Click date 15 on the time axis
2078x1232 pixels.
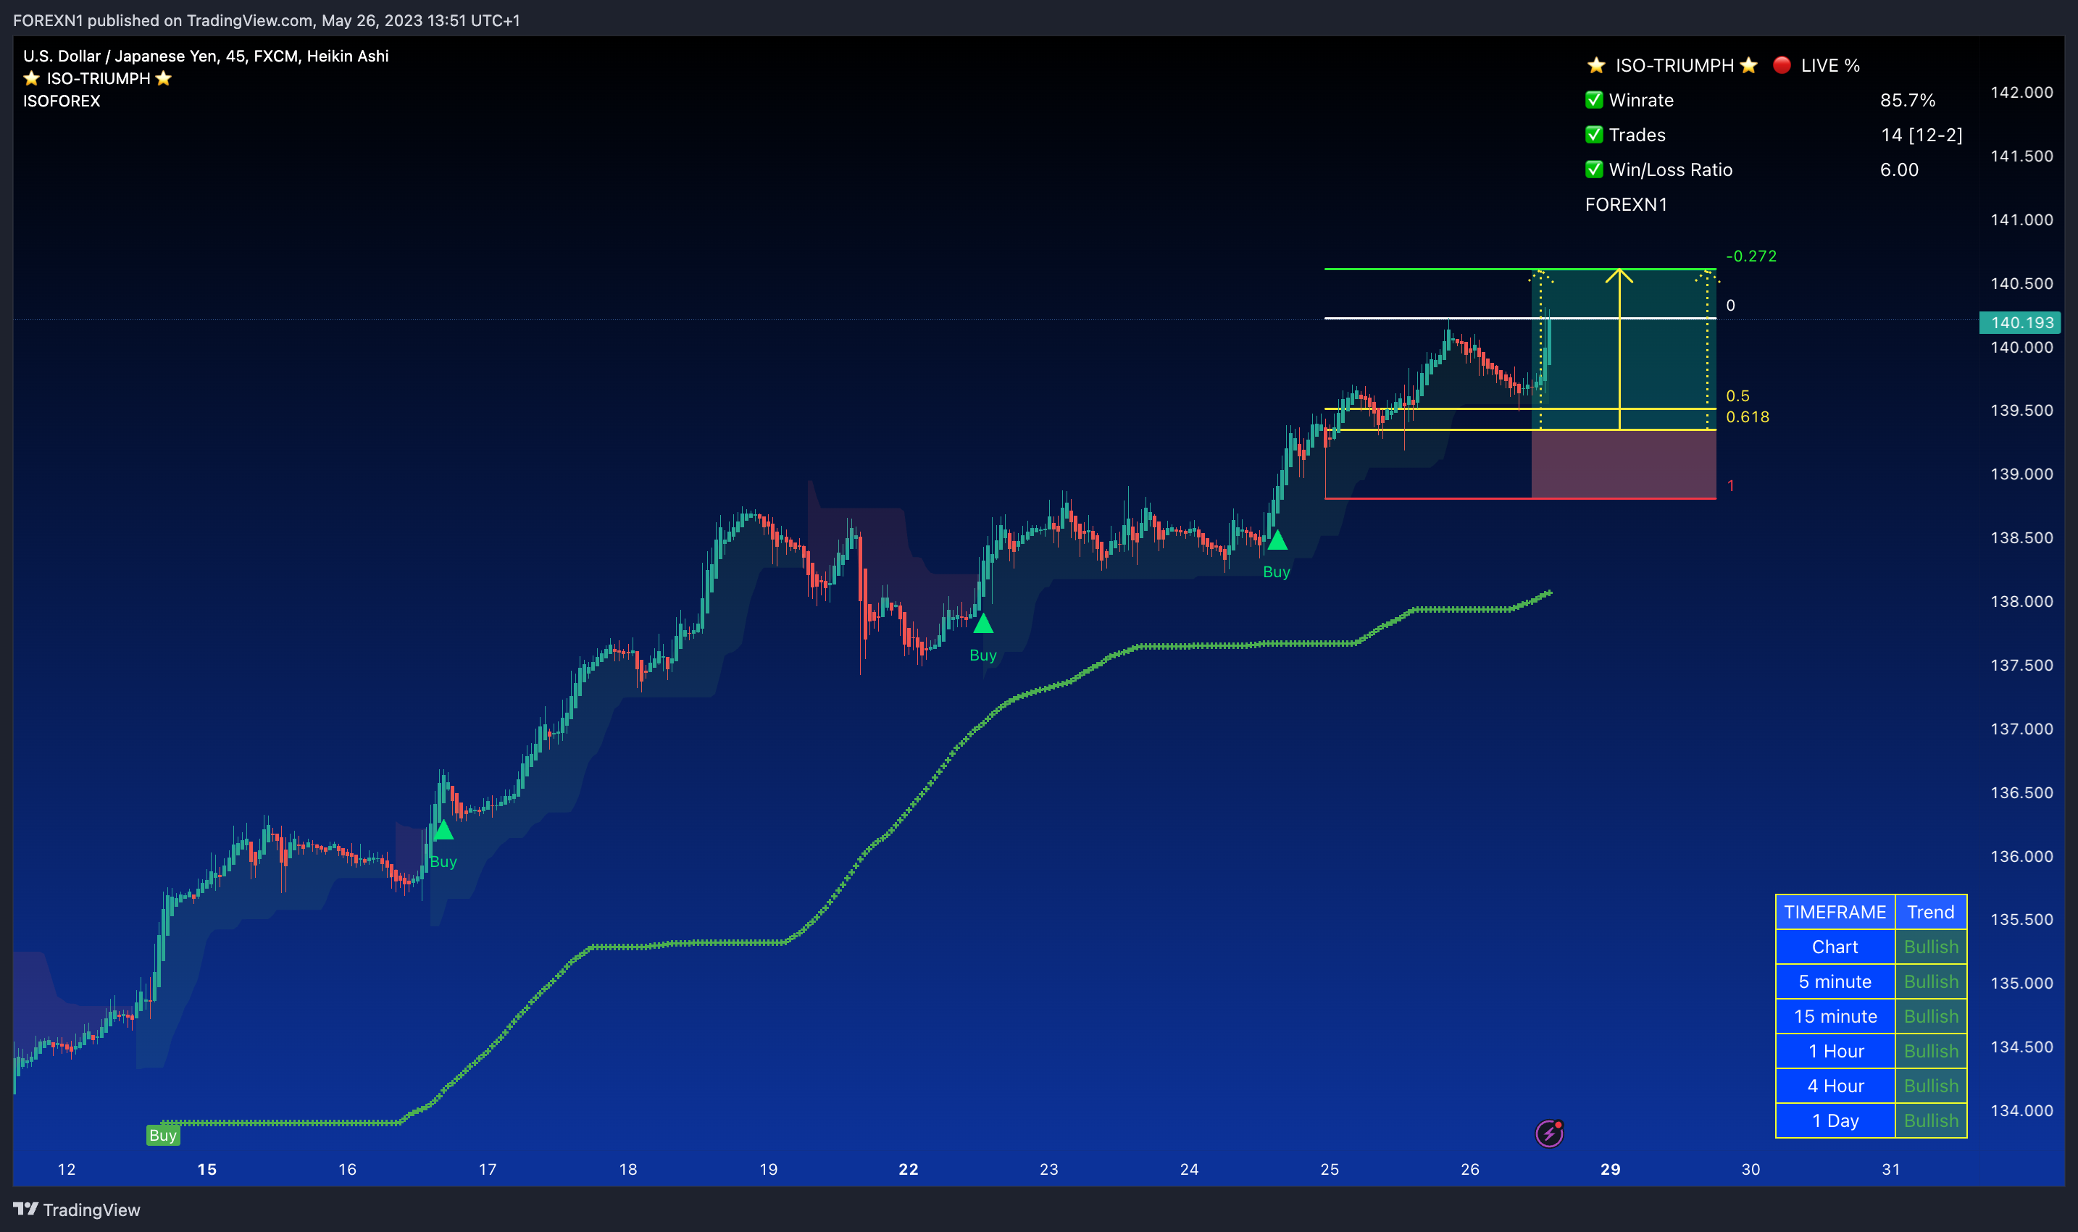(206, 1170)
